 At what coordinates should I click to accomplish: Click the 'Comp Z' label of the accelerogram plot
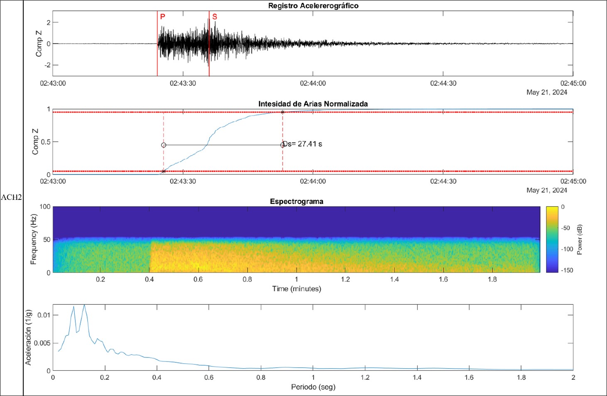39,44
